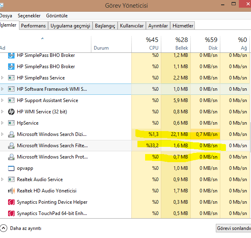Image resolution: width=251 pixels, height=238 pixels.
Task: Select the Realtek HD Audio Yöneticisi row
Action: click(x=125, y=191)
